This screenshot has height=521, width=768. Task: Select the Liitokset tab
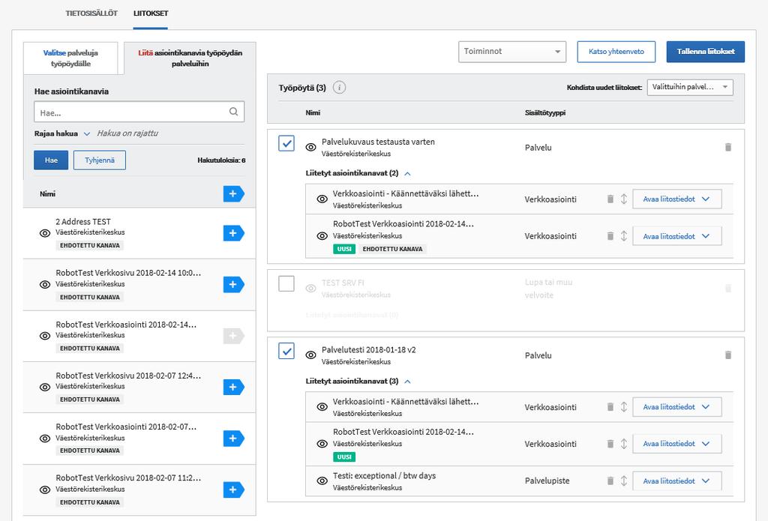pyautogui.click(x=151, y=13)
